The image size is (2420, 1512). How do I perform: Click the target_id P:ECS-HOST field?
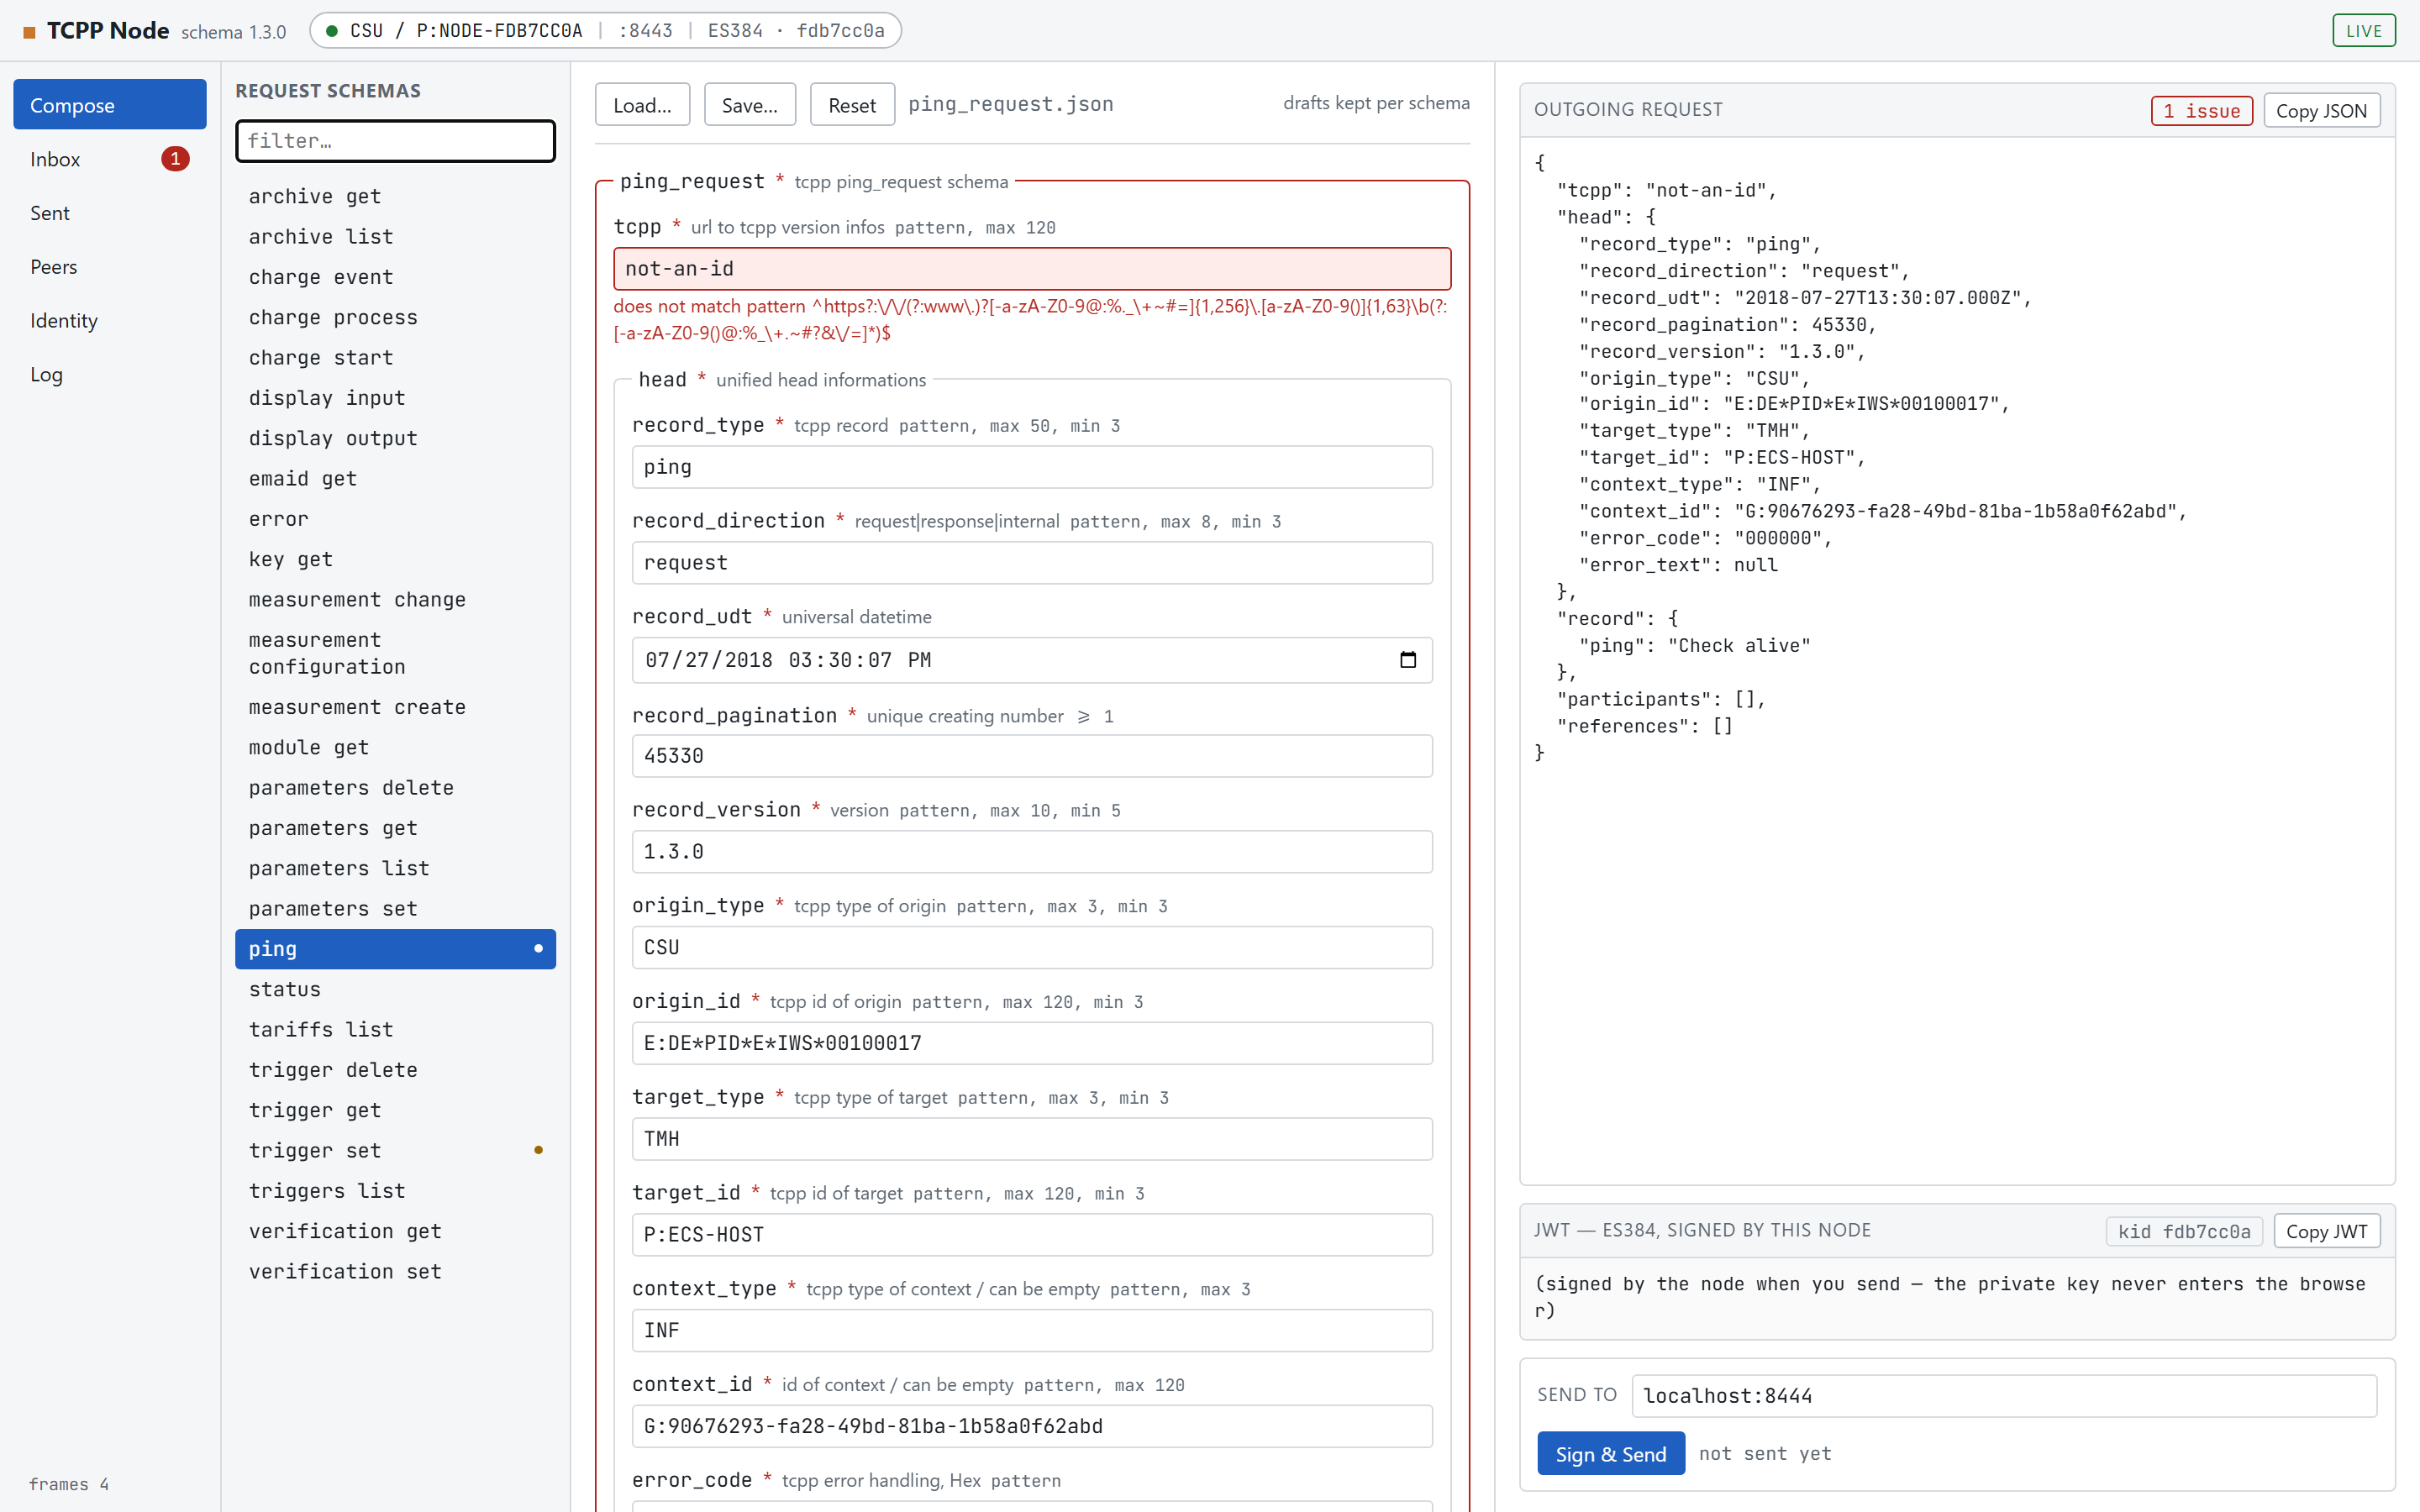click(x=1032, y=1235)
